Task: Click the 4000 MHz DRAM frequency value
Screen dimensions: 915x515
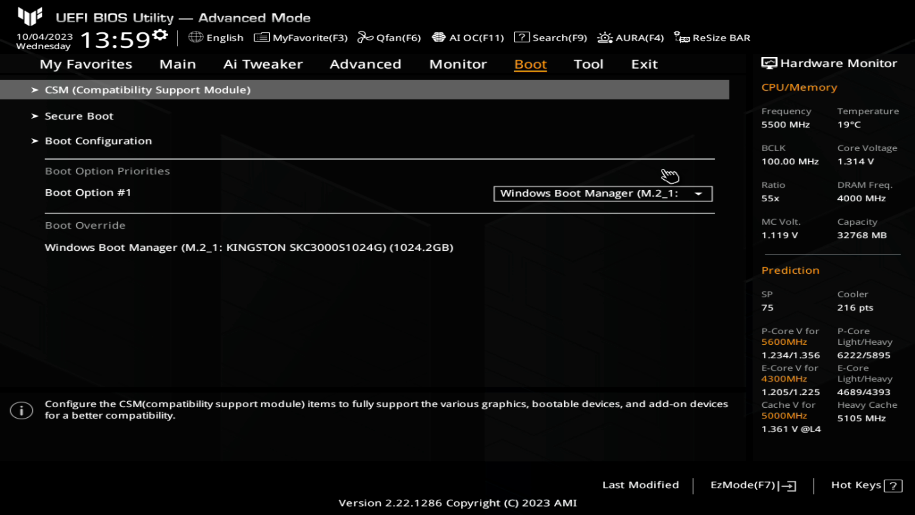Action: (861, 198)
